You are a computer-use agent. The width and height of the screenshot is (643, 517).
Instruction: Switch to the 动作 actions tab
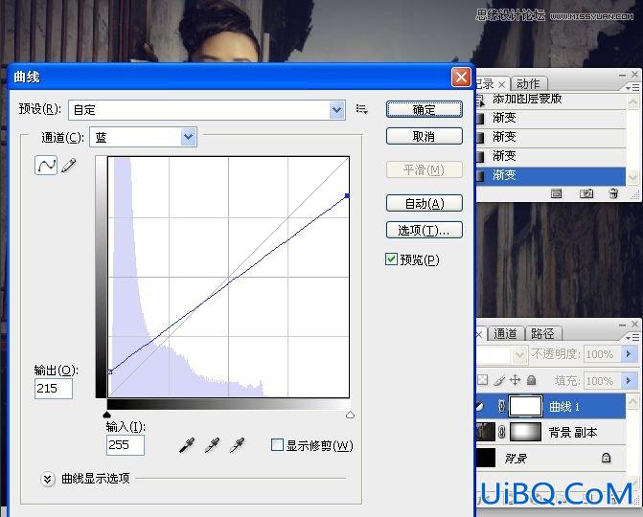tap(528, 84)
